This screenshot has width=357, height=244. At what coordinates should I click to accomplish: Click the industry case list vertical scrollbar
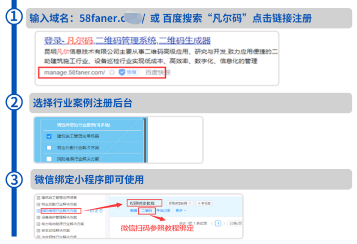point(145,140)
